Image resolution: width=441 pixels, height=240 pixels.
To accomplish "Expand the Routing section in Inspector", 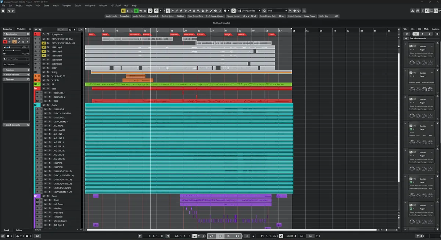I will click(x=16, y=70).
